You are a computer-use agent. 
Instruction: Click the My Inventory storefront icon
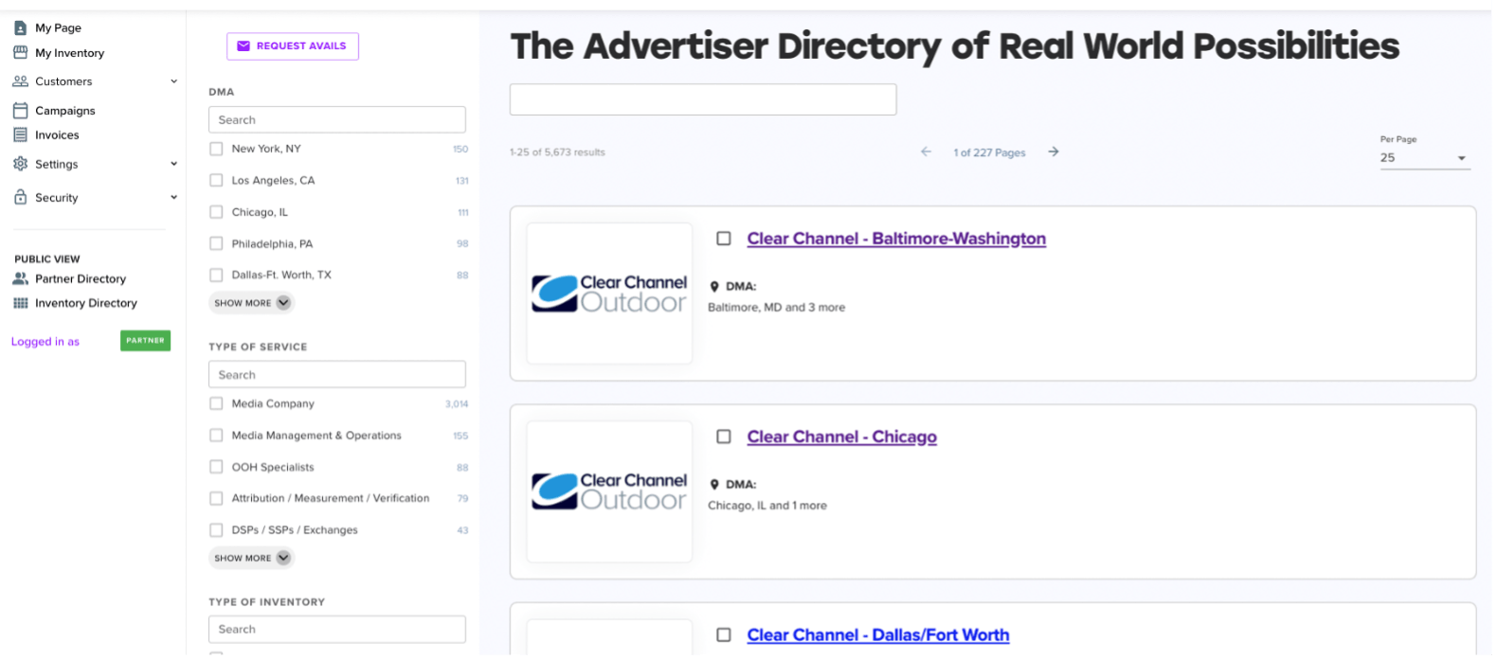(x=20, y=53)
